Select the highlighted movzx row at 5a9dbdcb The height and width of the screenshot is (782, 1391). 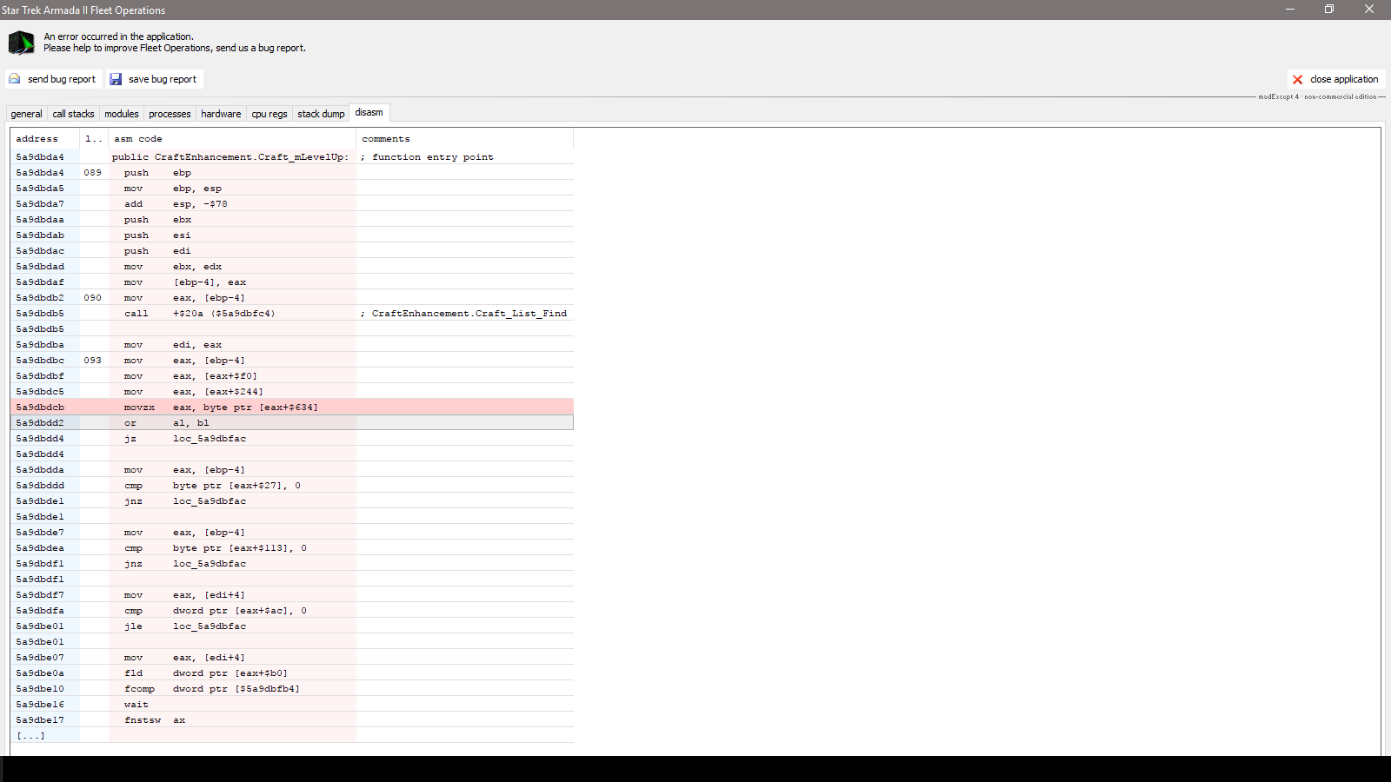tap(292, 408)
